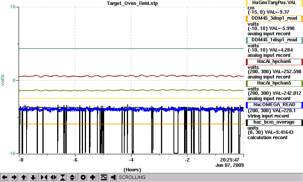The height and width of the screenshot is (182, 303).
Task: Click the -4 tick on the time axis
Action: pos(131,160)
